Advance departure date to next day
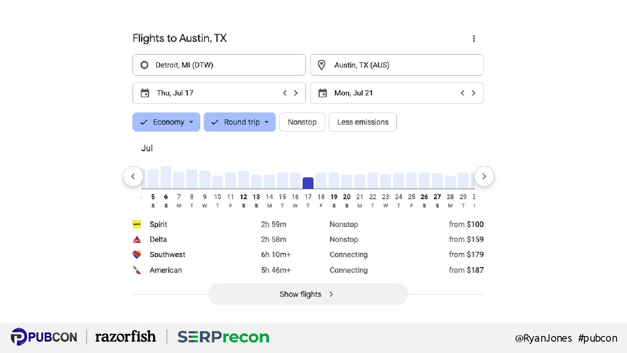This screenshot has width=627, height=353. [296, 93]
